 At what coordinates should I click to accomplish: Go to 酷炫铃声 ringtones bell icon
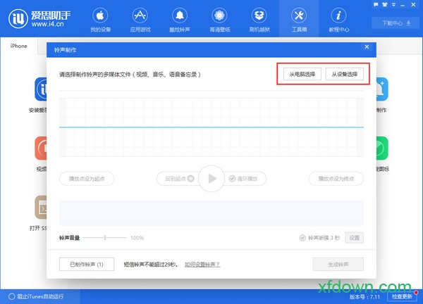180,20
